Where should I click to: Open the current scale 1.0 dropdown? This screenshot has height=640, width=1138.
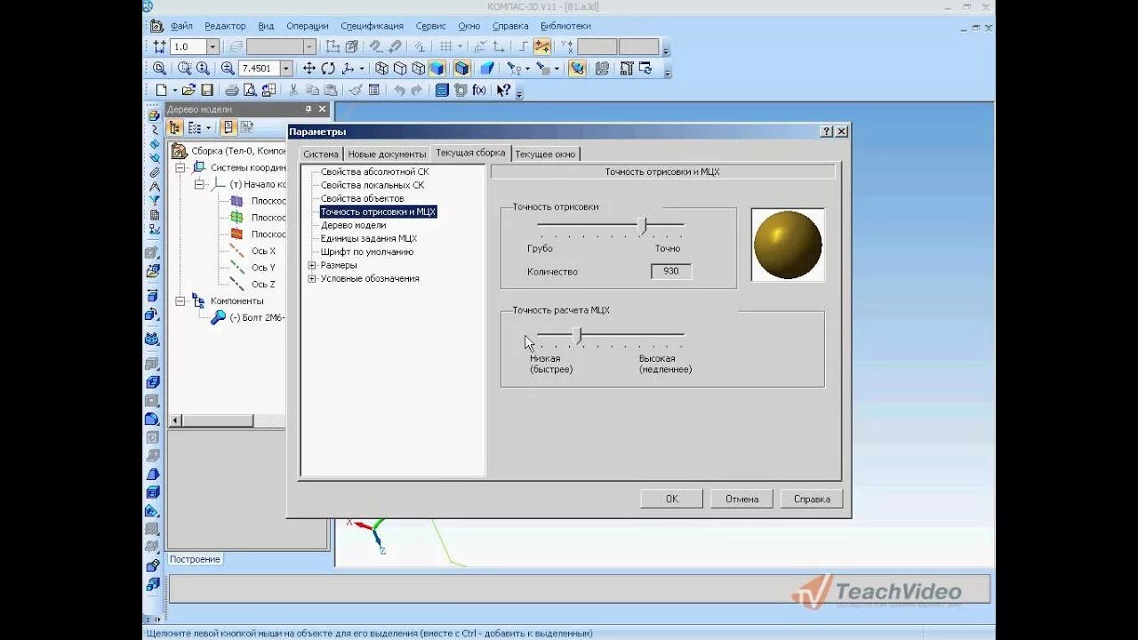pyautogui.click(x=212, y=46)
